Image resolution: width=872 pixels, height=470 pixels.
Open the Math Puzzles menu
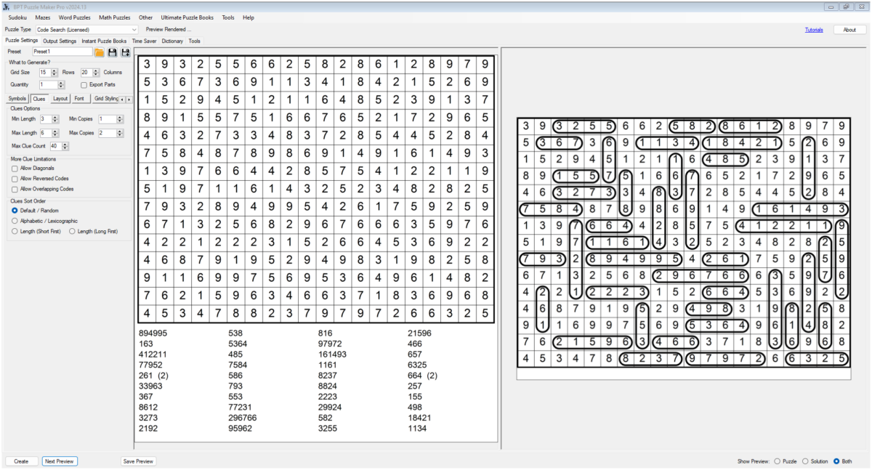point(115,17)
